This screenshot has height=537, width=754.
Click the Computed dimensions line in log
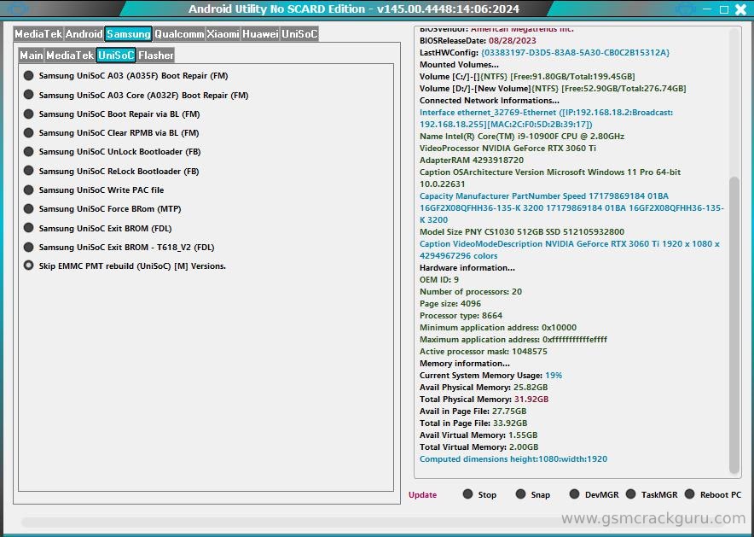click(513, 459)
